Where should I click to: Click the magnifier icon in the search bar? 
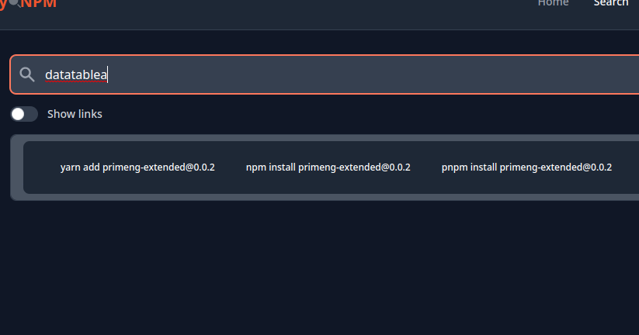(x=27, y=74)
